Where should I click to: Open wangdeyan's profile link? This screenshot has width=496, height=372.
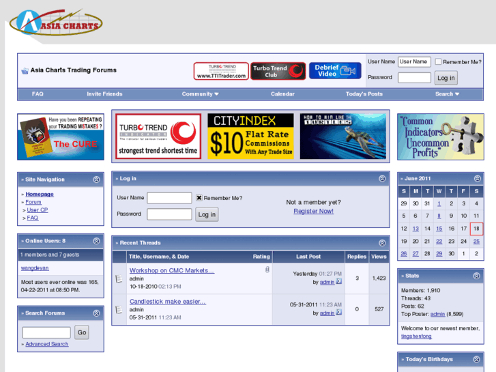pos(35,268)
